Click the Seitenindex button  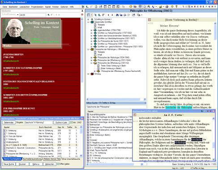pos(9,122)
